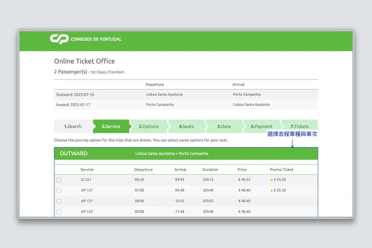
Task: Click the 2.Service step tab
Action: pyautogui.click(x=111, y=126)
